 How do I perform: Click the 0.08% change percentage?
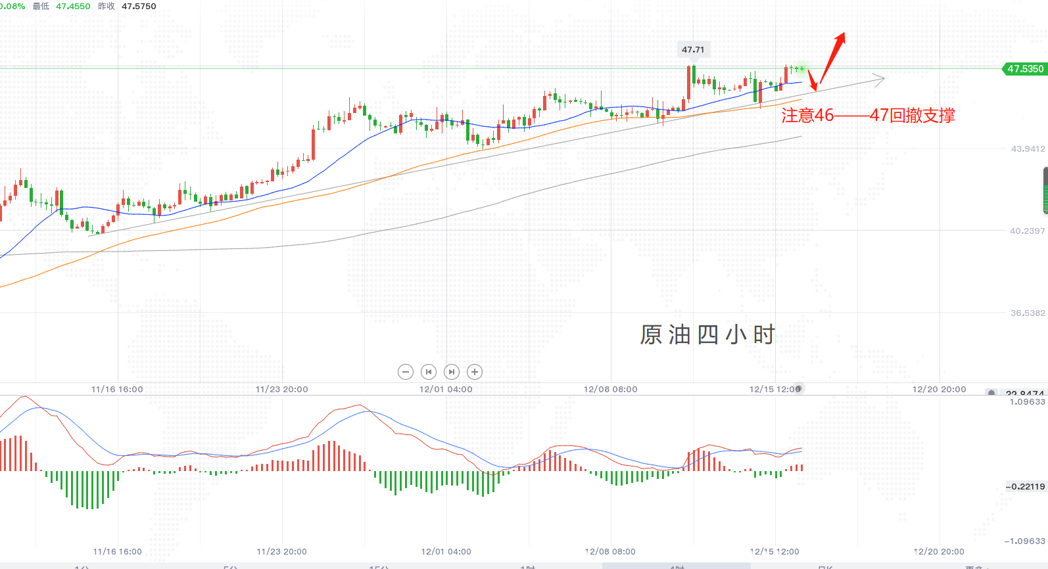(12, 6)
